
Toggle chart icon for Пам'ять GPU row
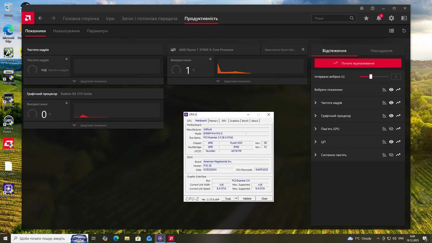click(x=384, y=129)
